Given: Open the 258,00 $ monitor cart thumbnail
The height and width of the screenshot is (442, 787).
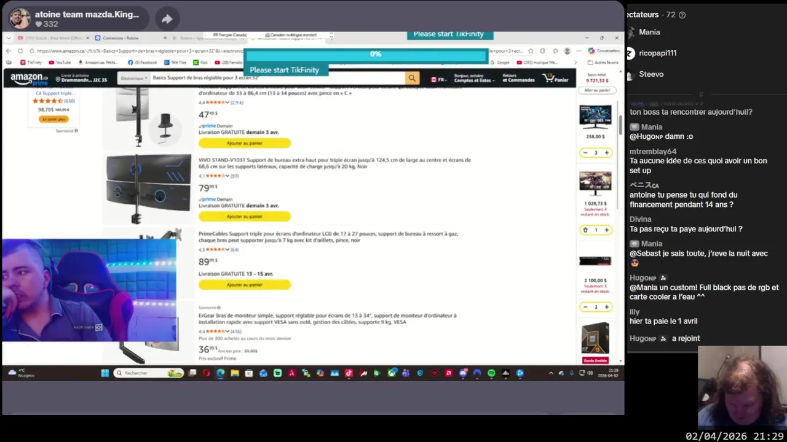Looking at the screenshot, I should point(595,116).
